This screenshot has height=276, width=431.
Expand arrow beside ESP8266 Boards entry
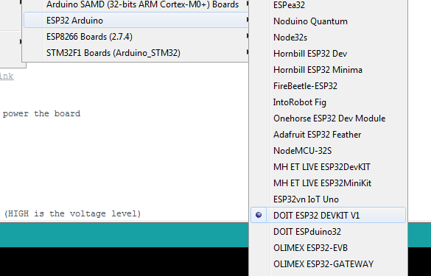[x=247, y=36]
